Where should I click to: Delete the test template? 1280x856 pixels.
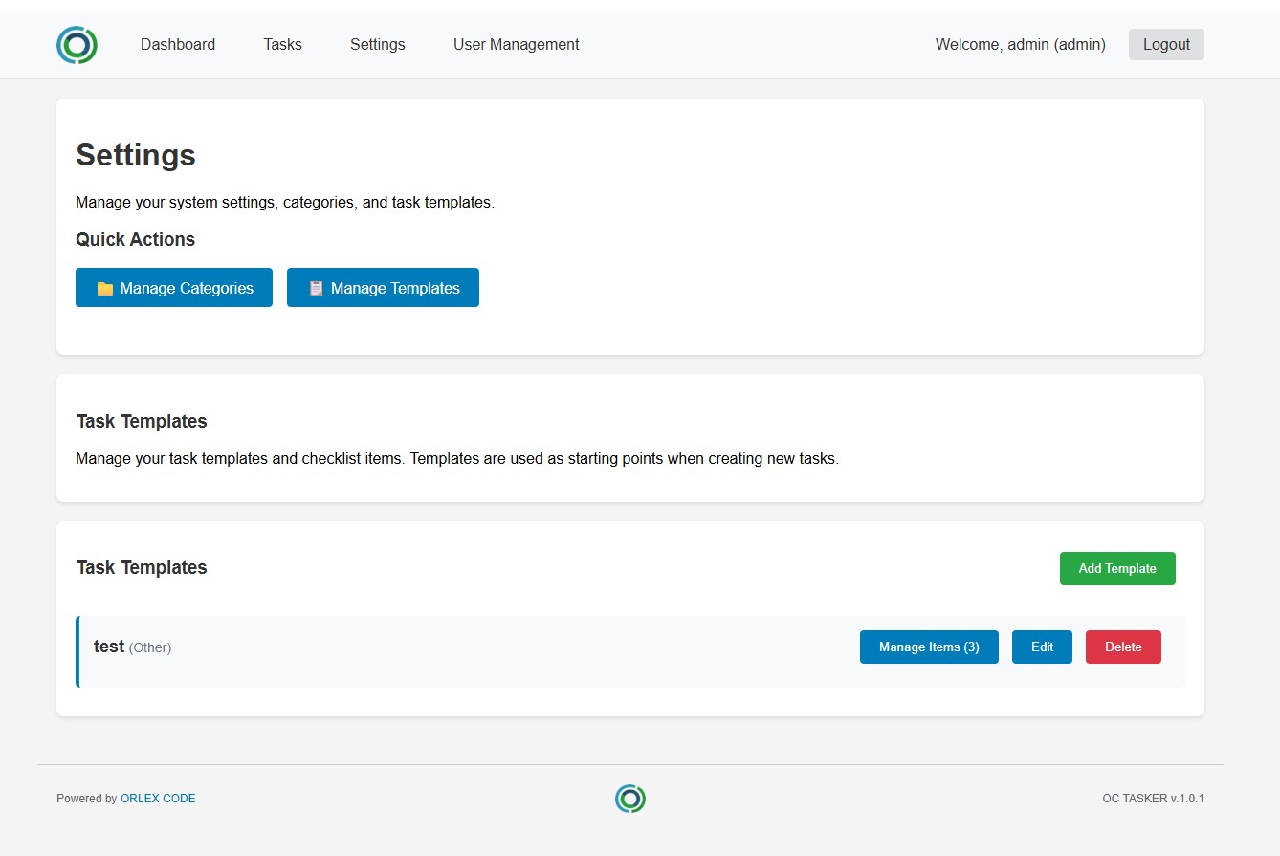point(1122,647)
